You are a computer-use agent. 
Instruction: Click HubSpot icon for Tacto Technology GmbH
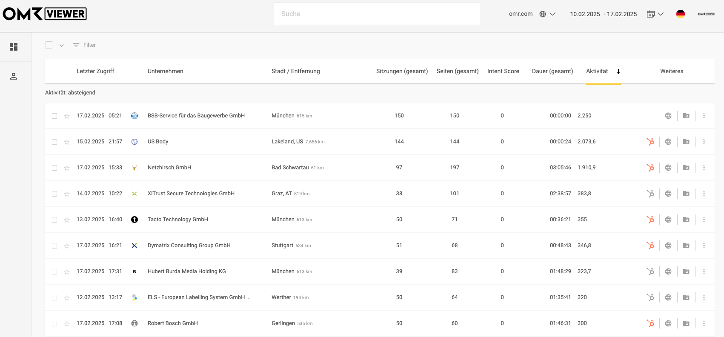[x=650, y=220]
